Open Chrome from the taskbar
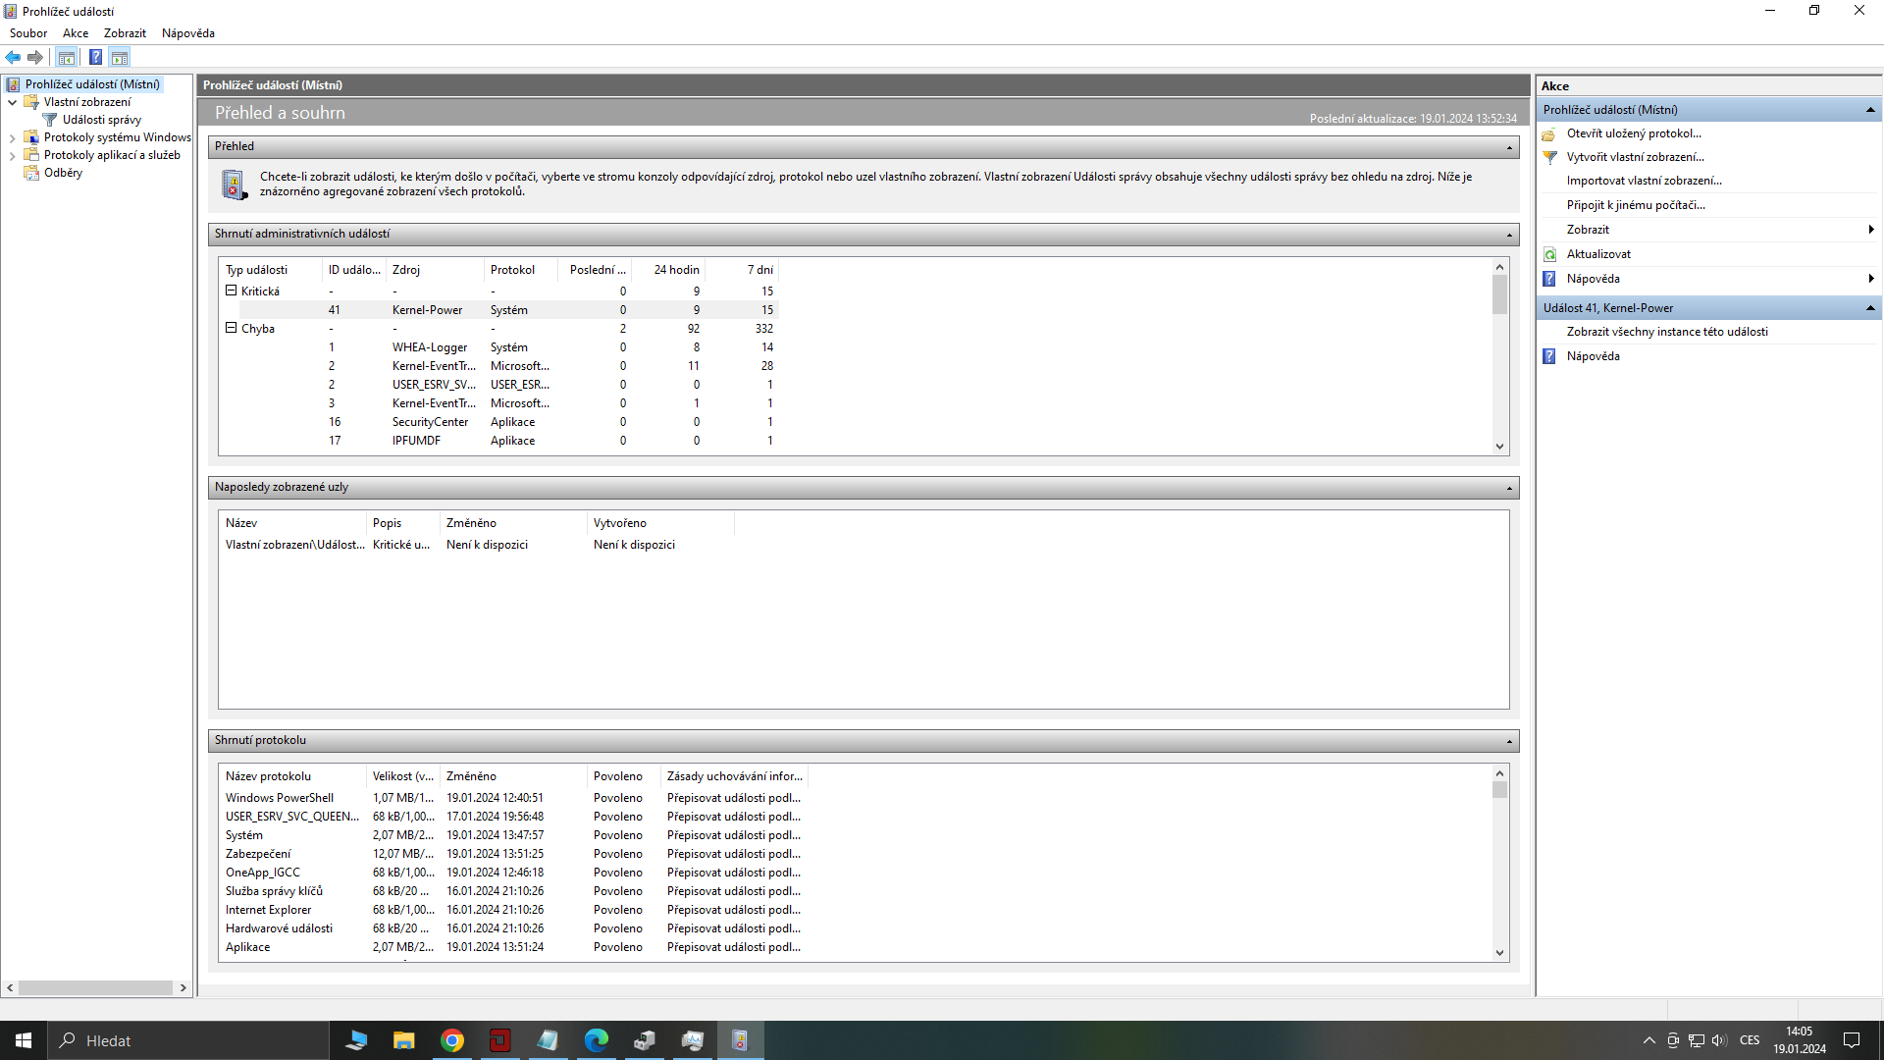The width and height of the screenshot is (1884, 1060). (452, 1040)
